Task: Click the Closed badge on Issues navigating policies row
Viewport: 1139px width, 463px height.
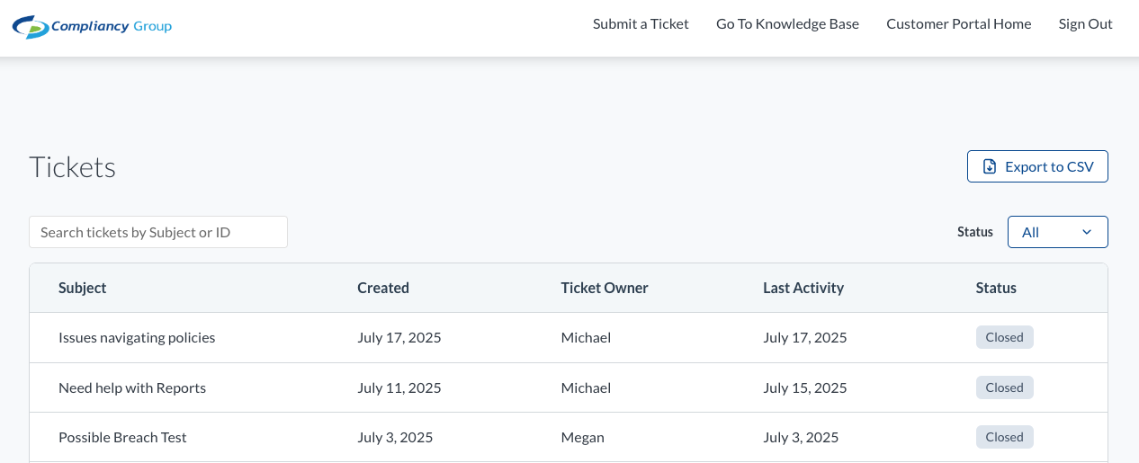Action: (1005, 338)
